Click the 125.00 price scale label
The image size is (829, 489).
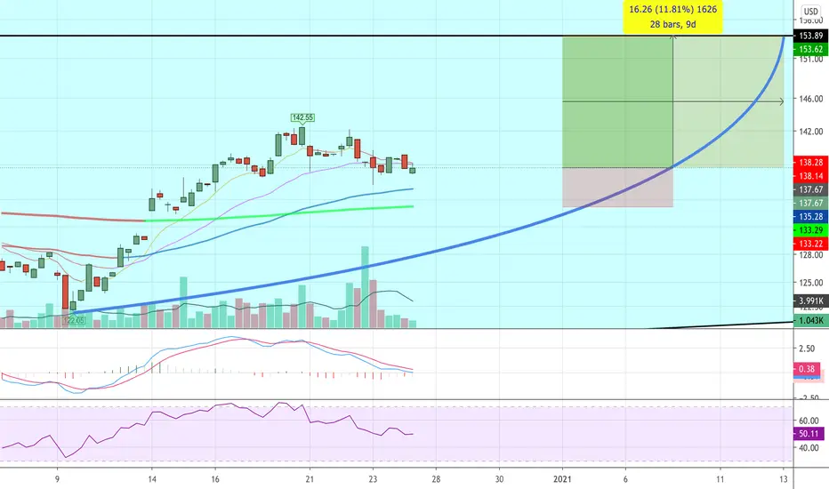click(811, 283)
